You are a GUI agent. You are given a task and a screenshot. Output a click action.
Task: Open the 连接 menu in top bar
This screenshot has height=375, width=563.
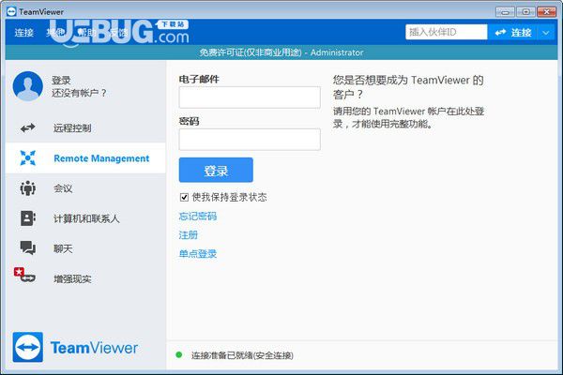click(23, 33)
